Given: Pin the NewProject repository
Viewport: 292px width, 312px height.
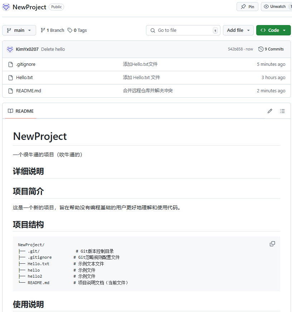Looking at the screenshot, I should pyautogui.click(x=247, y=6).
